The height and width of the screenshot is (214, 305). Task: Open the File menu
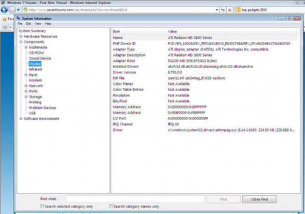point(20,24)
